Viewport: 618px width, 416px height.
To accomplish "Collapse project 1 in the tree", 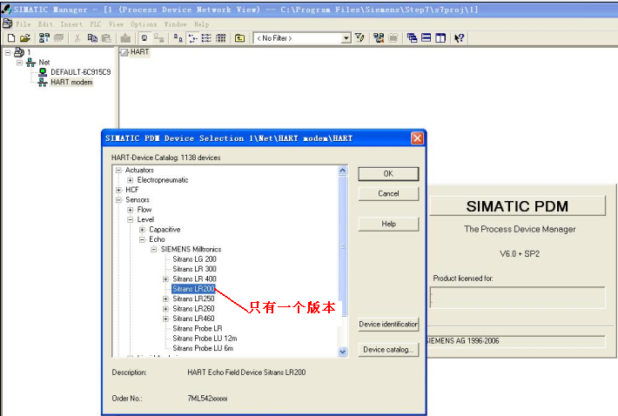I will 8,52.
